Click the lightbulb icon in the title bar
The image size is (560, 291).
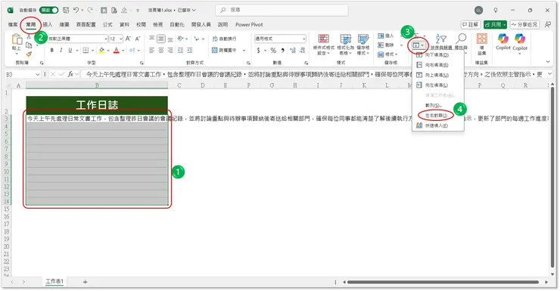[x=496, y=10]
